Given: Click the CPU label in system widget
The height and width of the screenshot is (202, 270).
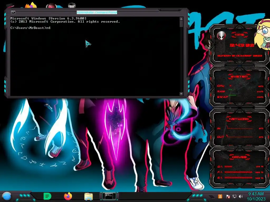Looking at the screenshot, I should [221, 86].
